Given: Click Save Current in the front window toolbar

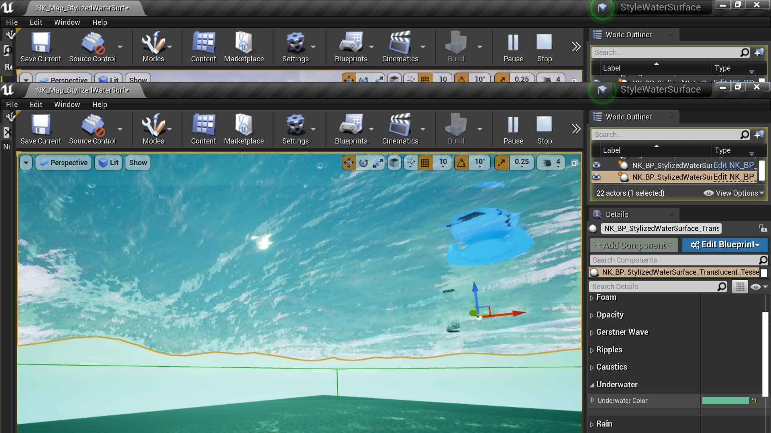Looking at the screenshot, I should (41, 129).
